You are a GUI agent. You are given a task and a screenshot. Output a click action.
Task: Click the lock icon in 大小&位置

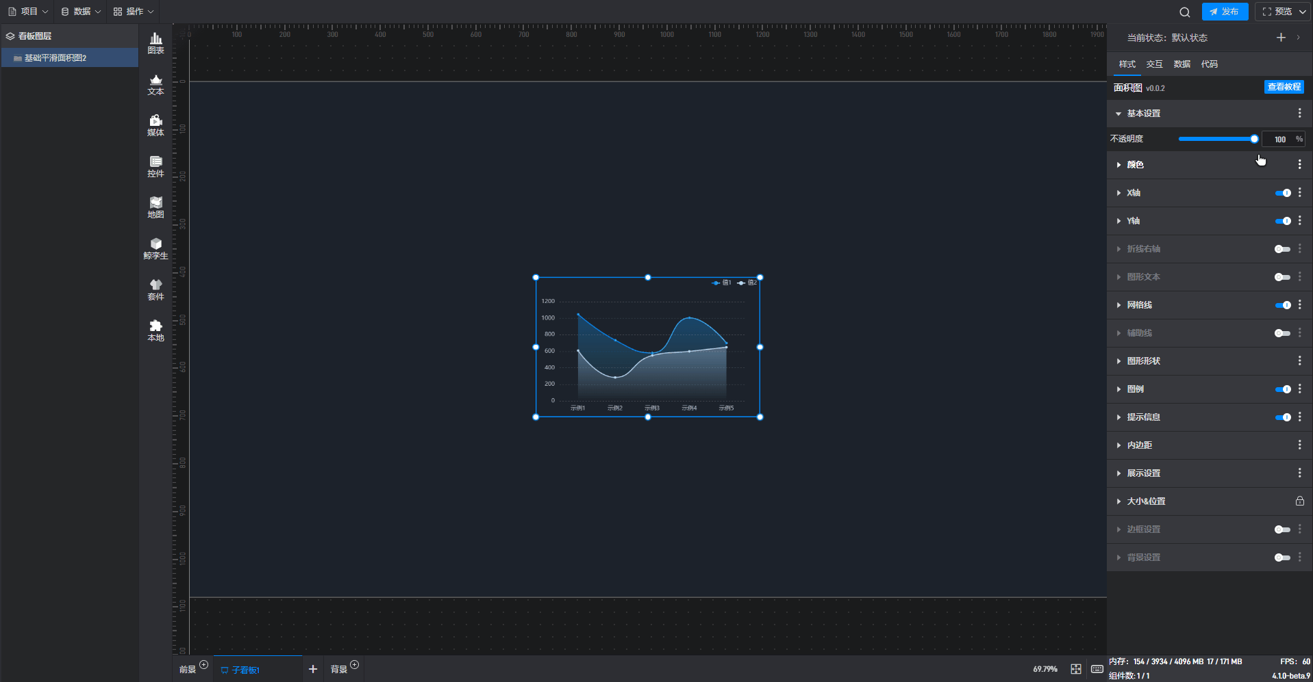pyautogui.click(x=1299, y=501)
